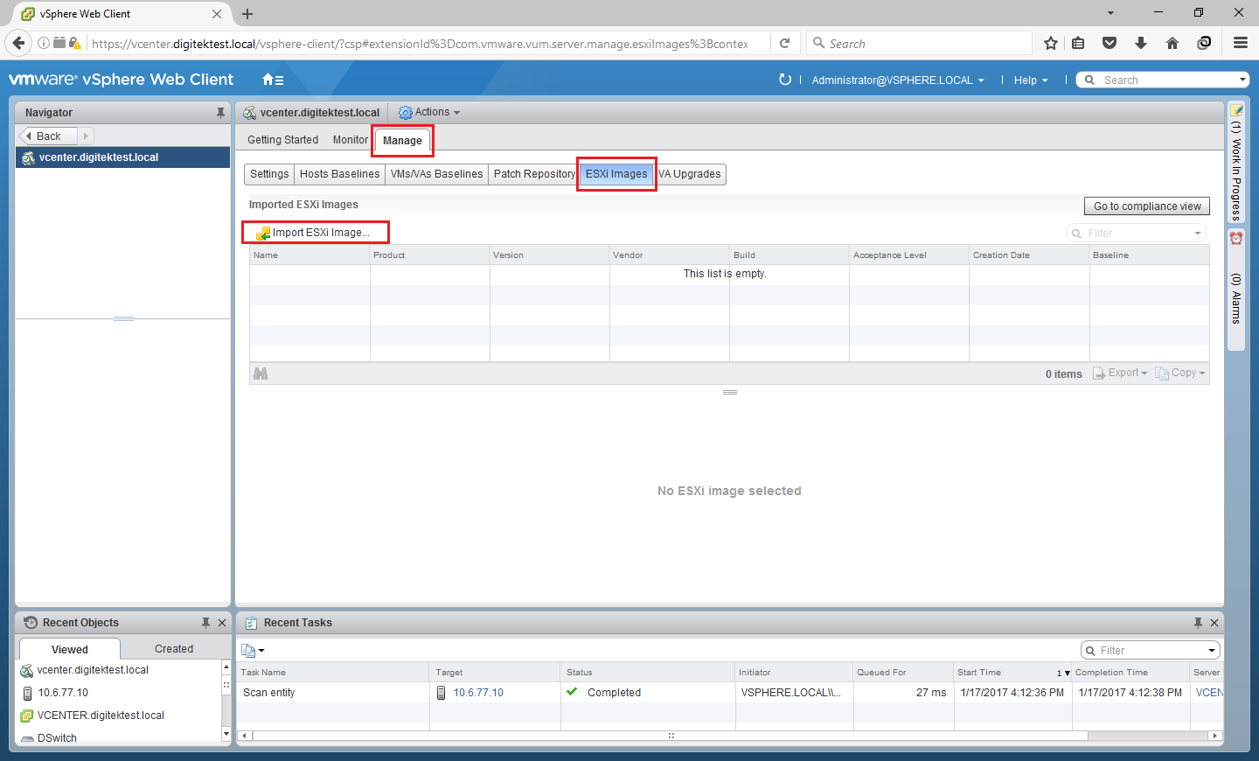Viewport: 1259px width, 761px height.
Task: Close the Recent Objects panel
Action: click(222, 623)
